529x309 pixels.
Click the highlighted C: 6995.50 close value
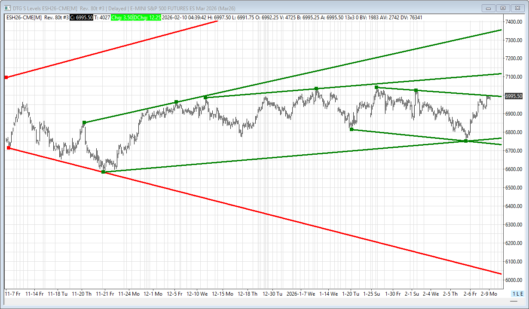[81, 18]
